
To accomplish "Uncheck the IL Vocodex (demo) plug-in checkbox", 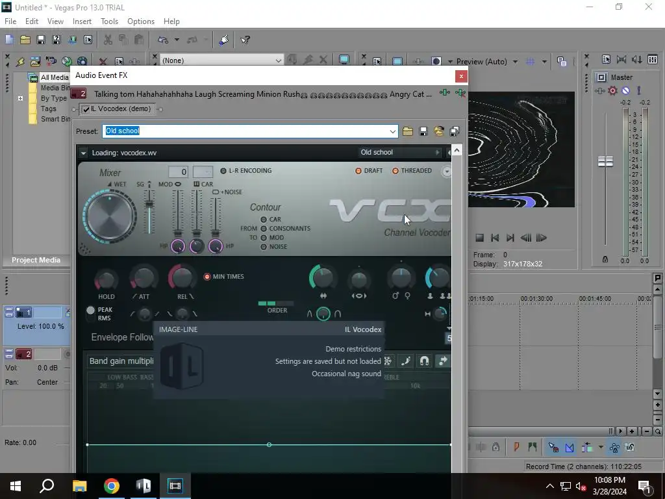I will click(x=86, y=109).
